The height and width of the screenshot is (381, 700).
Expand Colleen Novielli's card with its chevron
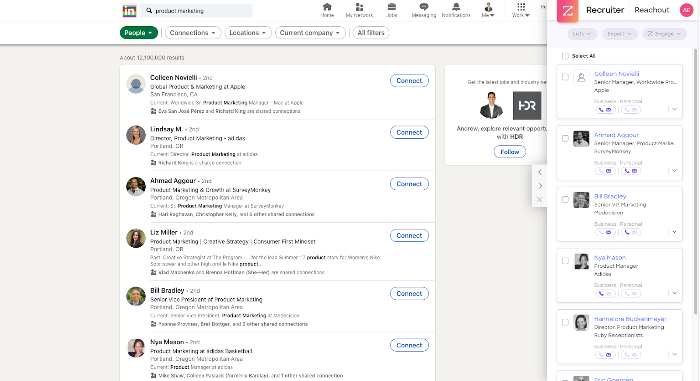[675, 109]
